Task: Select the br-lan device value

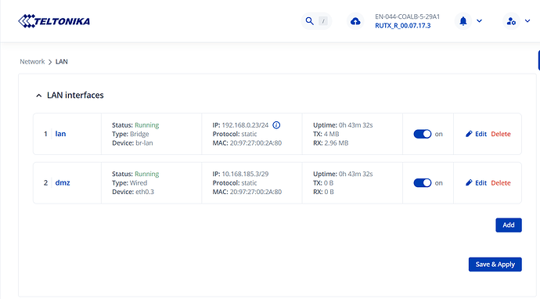Action: click(x=144, y=143)
